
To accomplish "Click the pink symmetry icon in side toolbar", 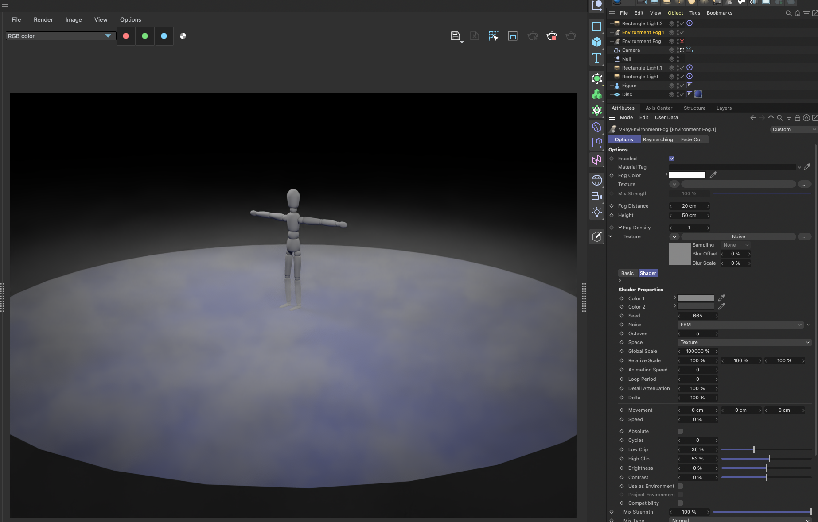I will click(x=597, y=160).
